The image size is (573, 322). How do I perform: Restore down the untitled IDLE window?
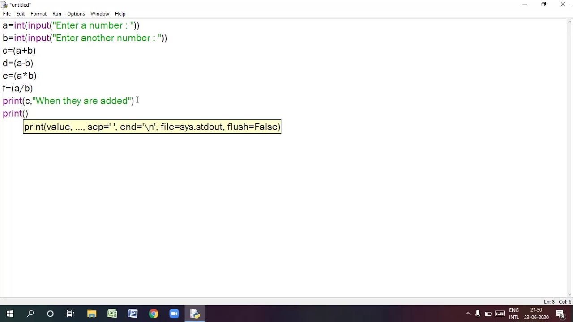coord(543,4)
